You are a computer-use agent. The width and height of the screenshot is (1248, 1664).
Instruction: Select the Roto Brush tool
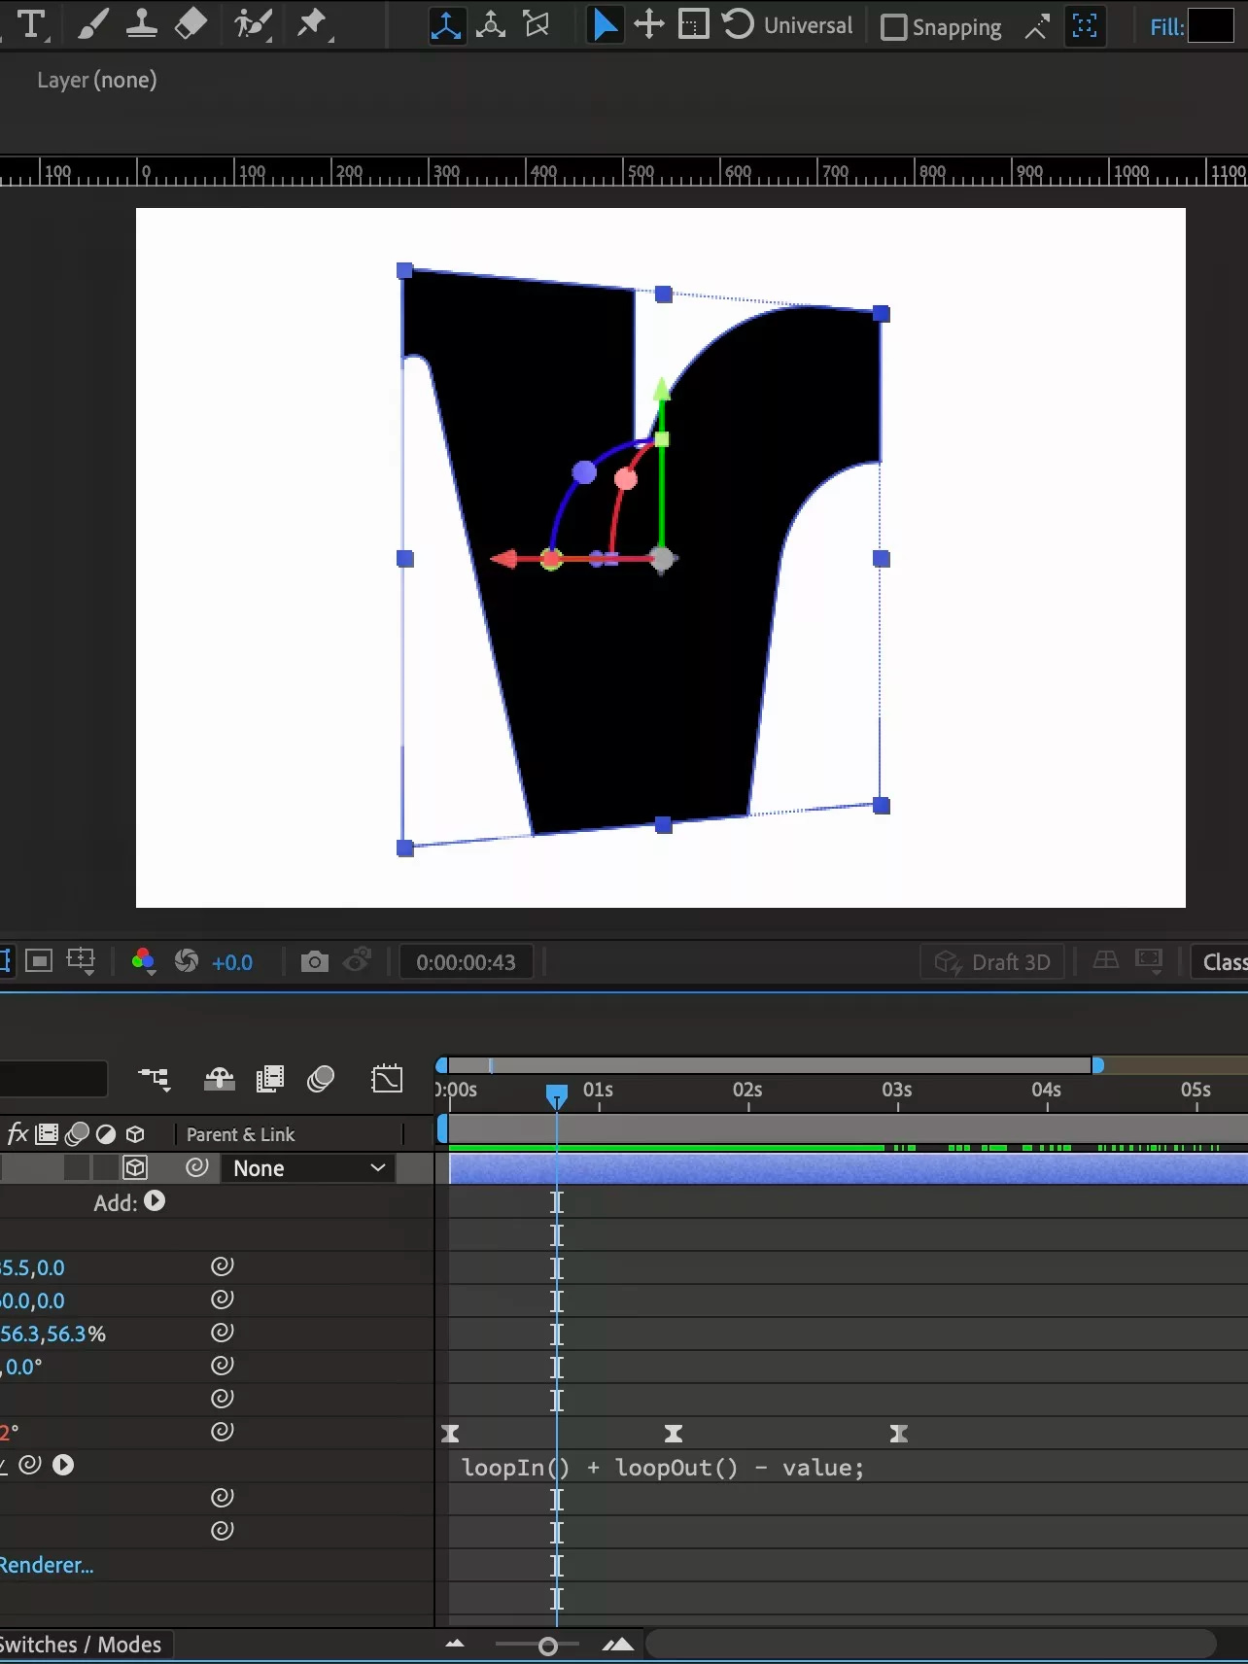point(253,24)
